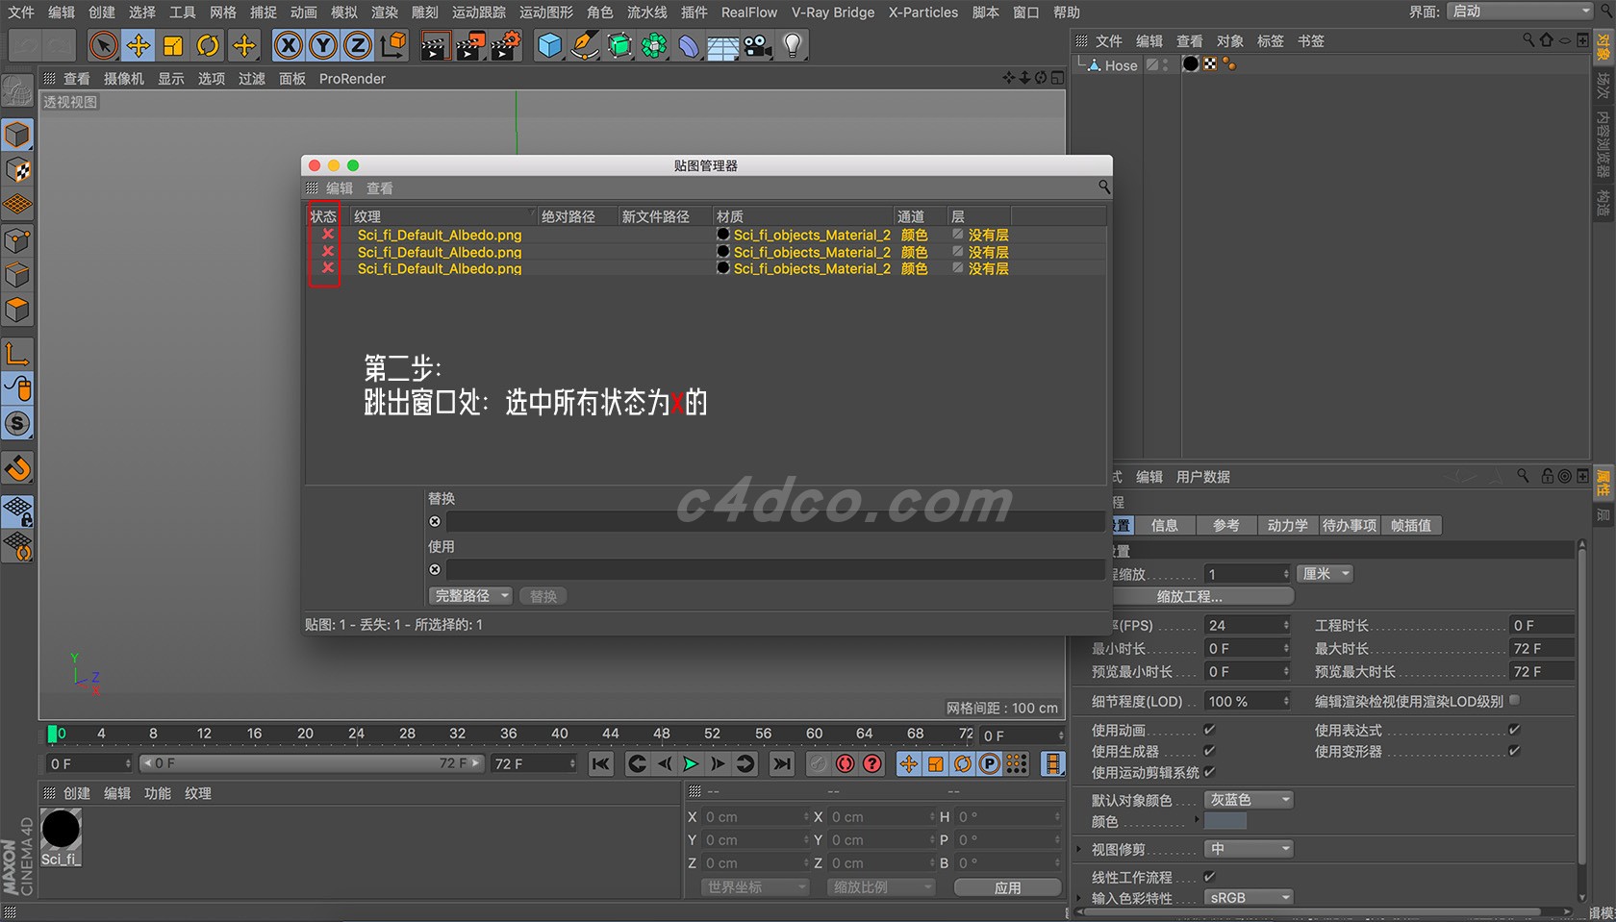Toggle the 使用动画 checkbox
The height and width of the screenshot is (922, 1616).
tap(1209, 730)
